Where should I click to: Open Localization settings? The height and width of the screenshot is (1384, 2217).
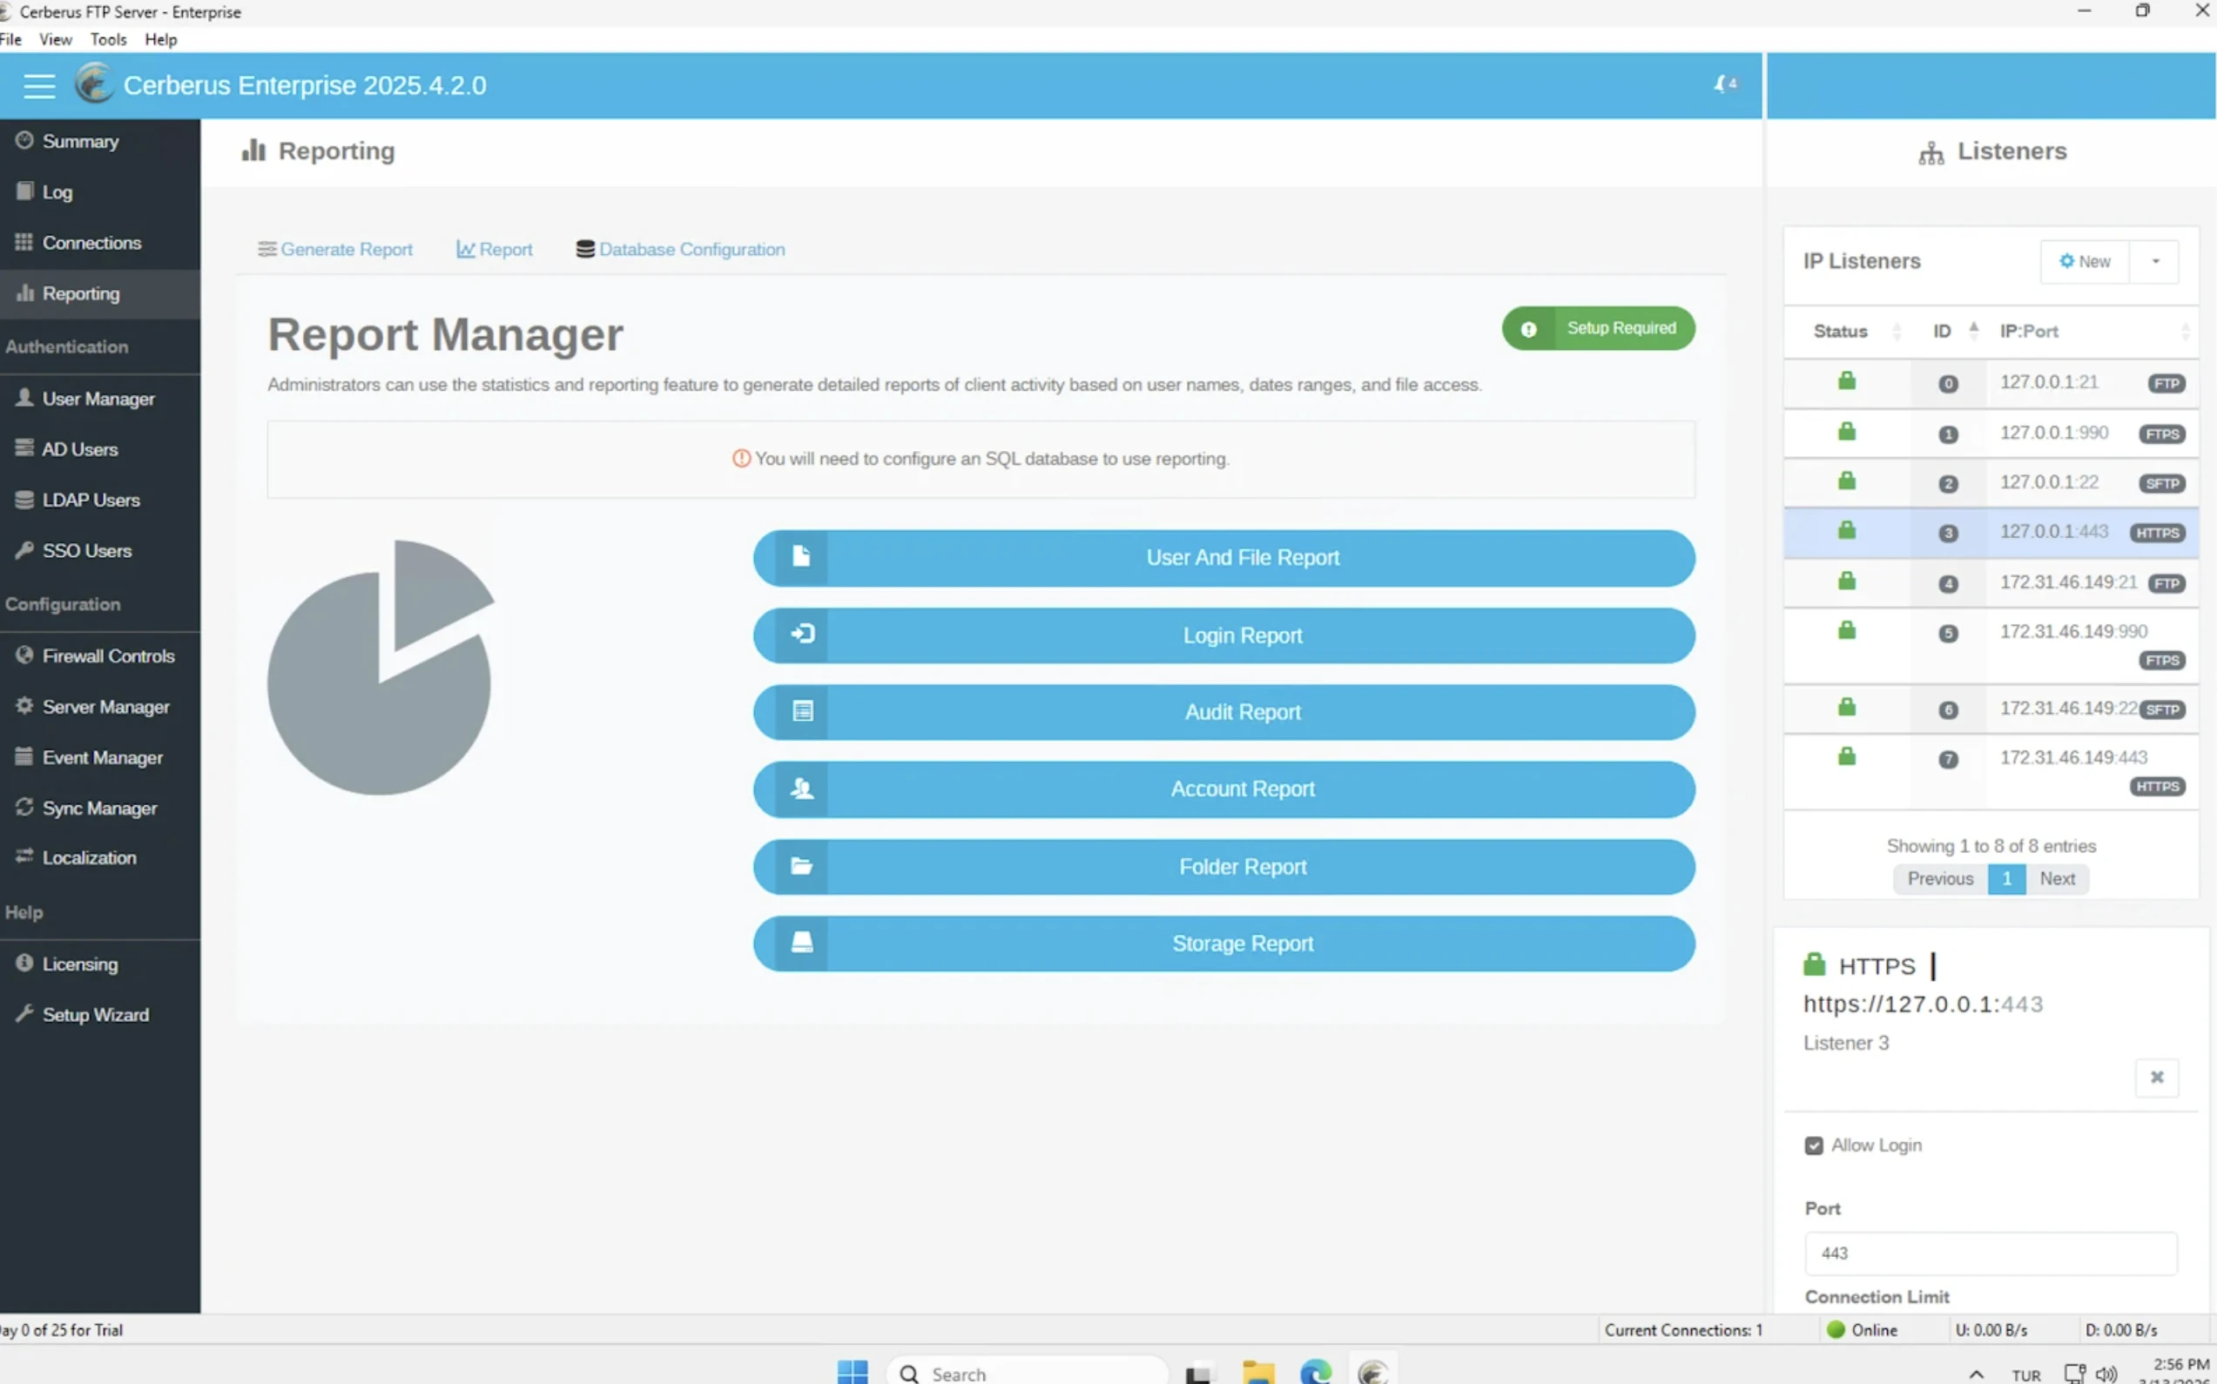point(100,857)
